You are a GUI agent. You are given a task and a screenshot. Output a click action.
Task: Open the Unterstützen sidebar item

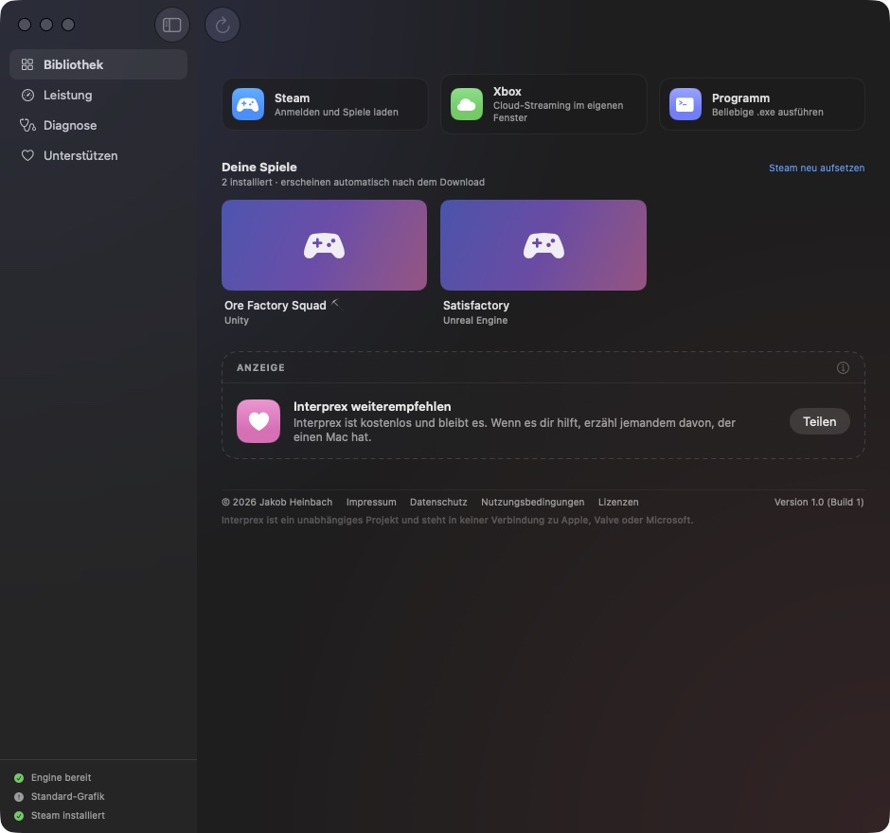coord(98,155)
